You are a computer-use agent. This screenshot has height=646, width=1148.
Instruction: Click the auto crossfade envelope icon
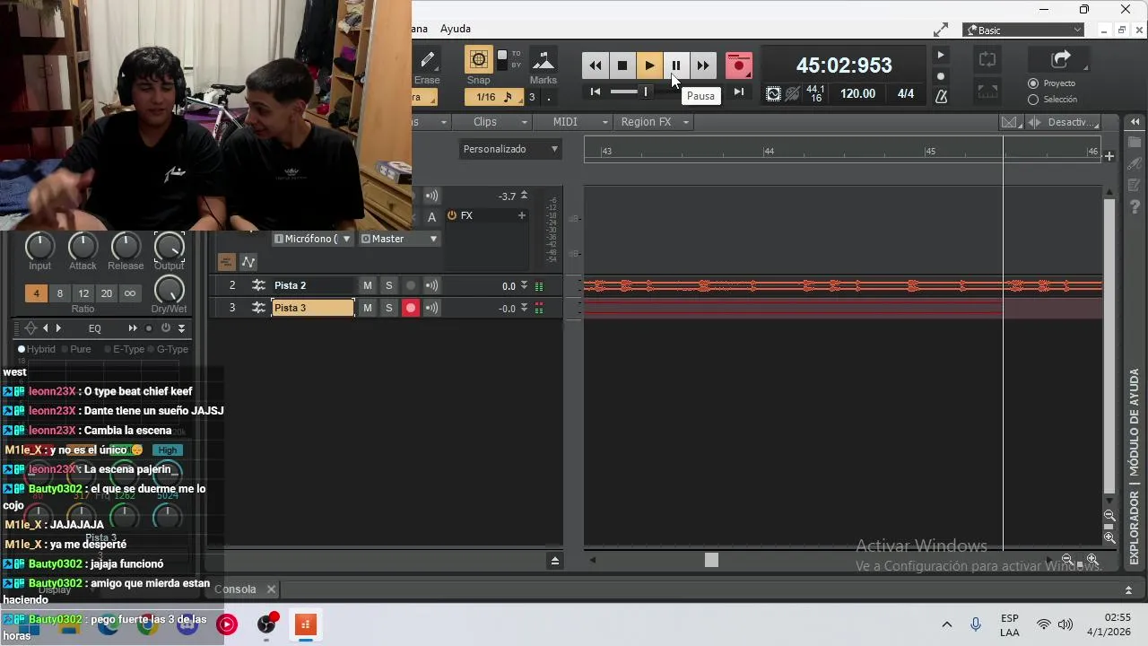tap(1010, 122)
